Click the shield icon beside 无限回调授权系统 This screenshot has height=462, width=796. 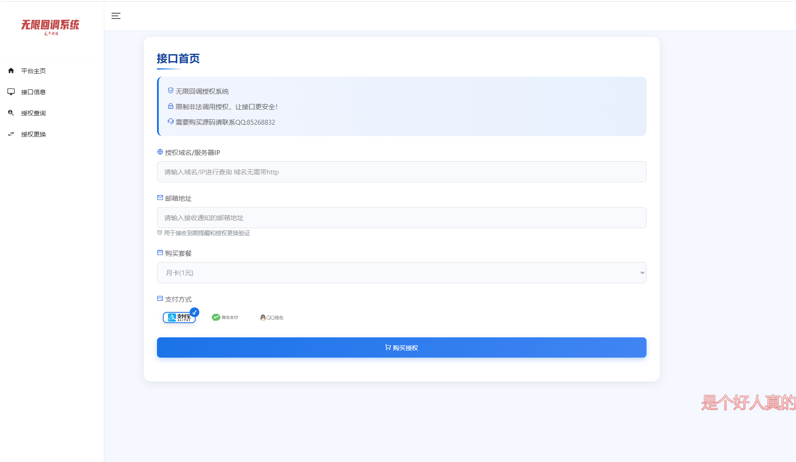pos(170,90)
